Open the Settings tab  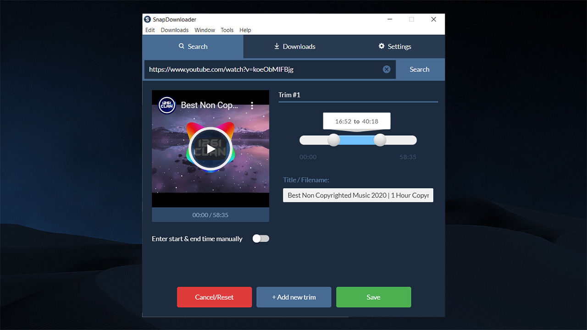[394, 46]
